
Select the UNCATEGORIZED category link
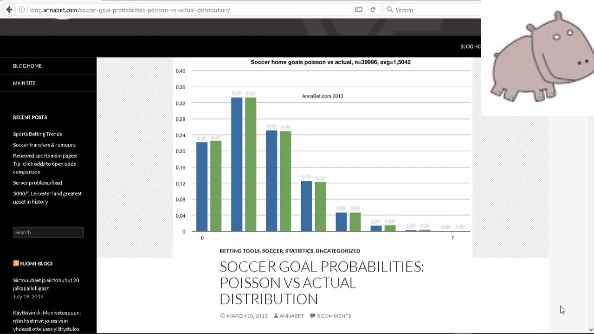[338, 251]
